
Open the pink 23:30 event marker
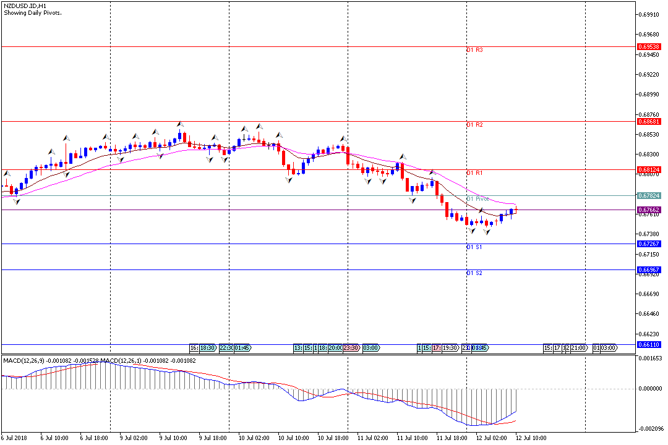click(x=351, y=348)
